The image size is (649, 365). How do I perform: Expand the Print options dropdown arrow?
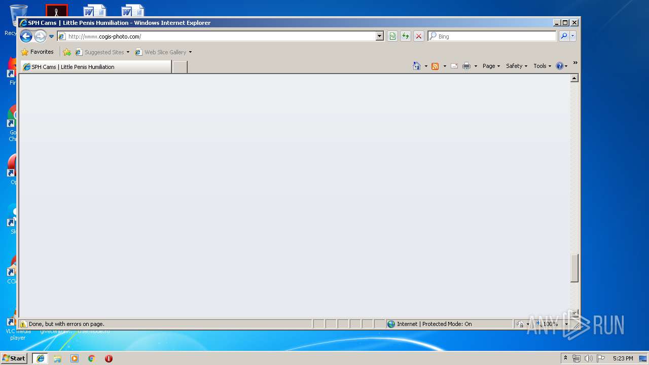[x=476, y=66]
